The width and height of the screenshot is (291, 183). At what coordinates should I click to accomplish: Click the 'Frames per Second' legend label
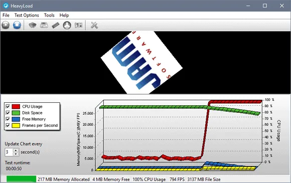pos(40,125)
